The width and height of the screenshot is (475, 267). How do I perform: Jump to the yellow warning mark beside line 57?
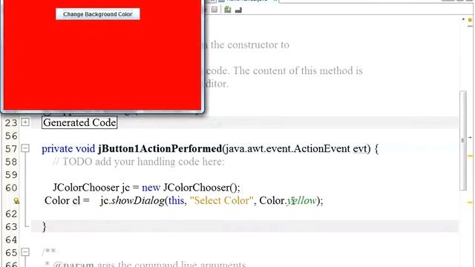[x=470, y=156]
